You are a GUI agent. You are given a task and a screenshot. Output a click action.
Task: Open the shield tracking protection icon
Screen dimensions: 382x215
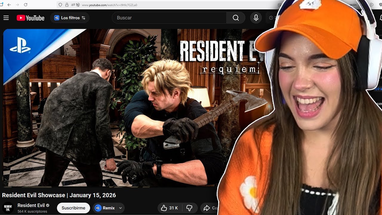[x=60, y=5]
